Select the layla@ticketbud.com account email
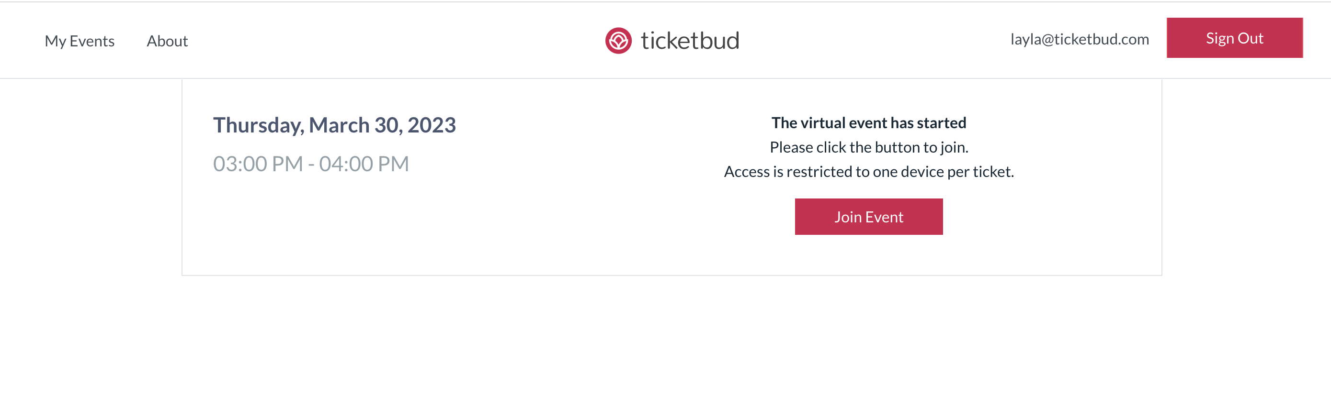This screenshot has height=418, width=1331. (1080, 39)
